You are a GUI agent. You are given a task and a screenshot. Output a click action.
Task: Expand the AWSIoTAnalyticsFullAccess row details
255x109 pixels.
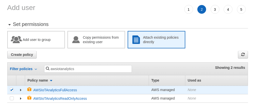point(21,90)
